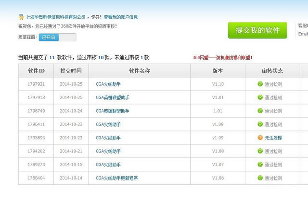Click the 审核状态 column header
This screenshot has height=205, width=308.
tap(272, 71)
